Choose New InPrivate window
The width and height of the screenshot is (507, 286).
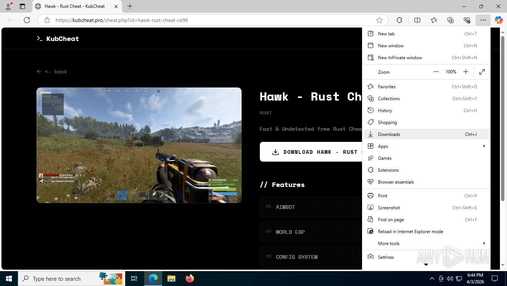[426, 57]
